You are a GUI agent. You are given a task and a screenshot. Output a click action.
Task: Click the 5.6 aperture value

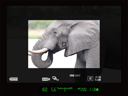(54, 90)
